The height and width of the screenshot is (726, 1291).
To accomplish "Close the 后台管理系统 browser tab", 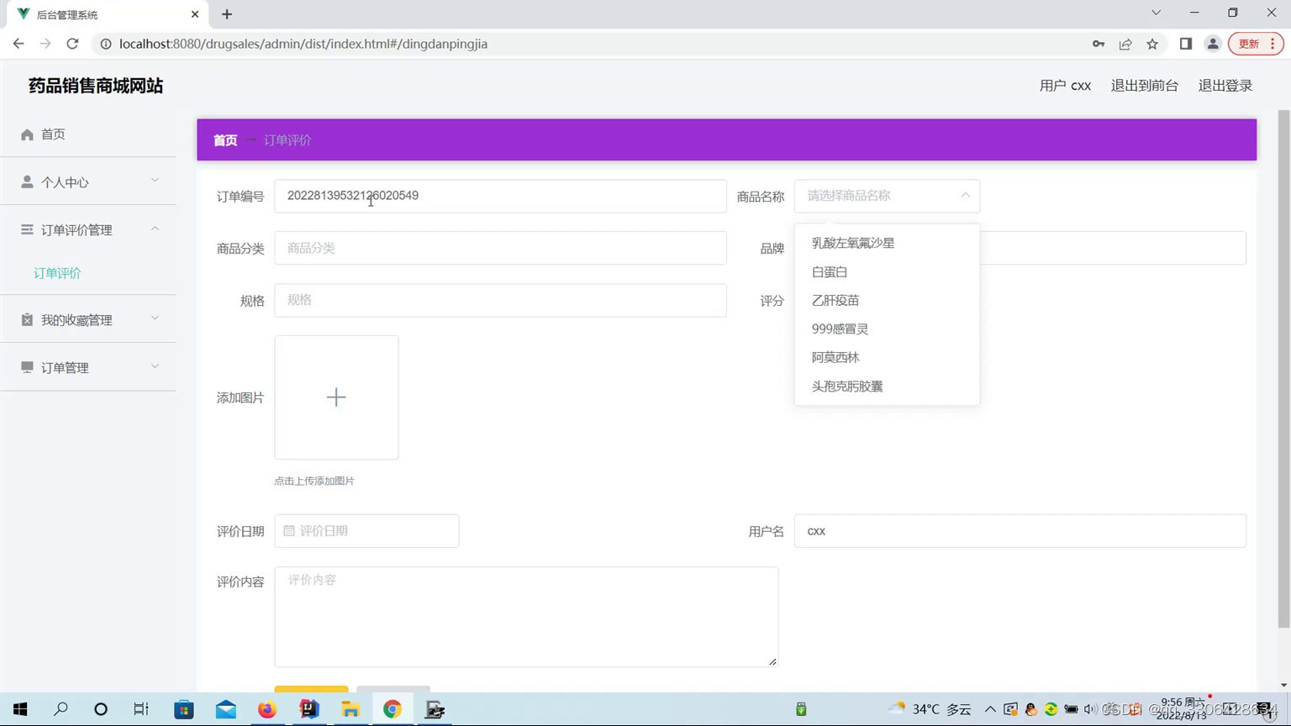I will tap(195, 14).
